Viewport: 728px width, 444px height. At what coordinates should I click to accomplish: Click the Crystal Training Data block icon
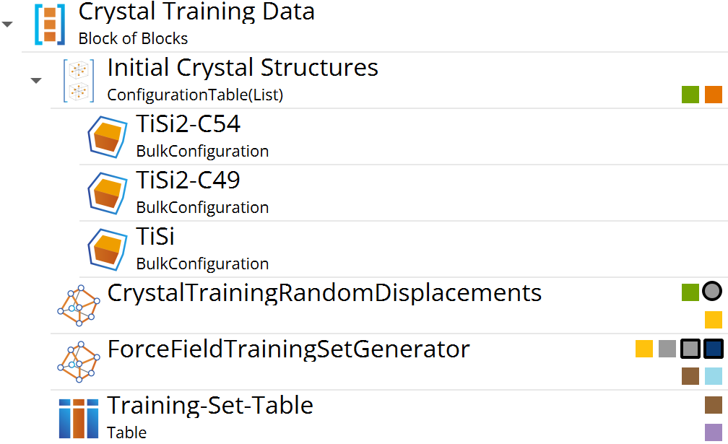pos(50,25)
